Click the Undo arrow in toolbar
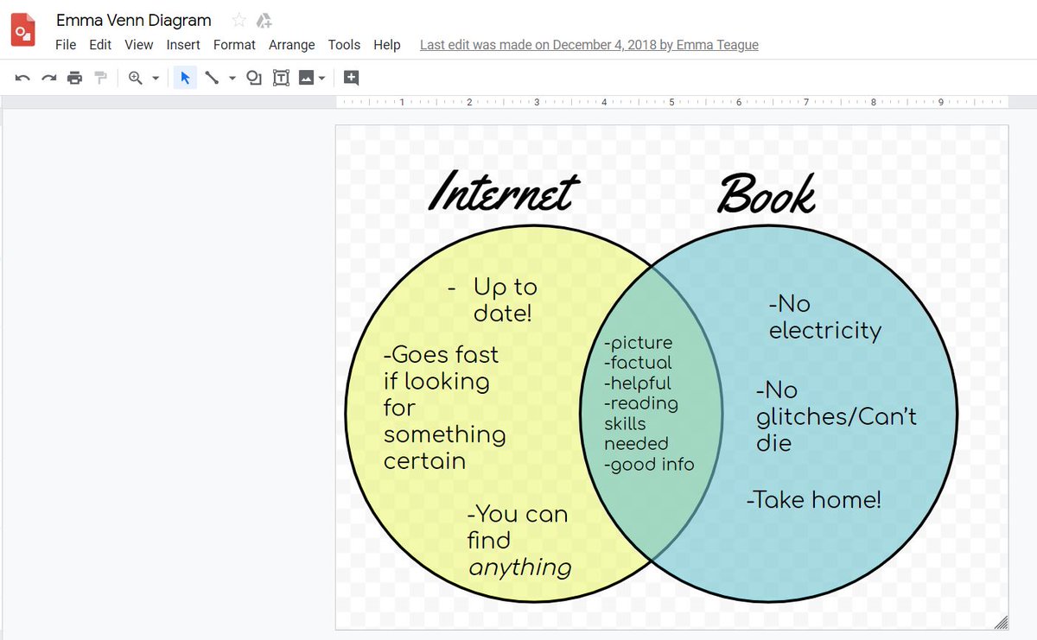Image resolution: width=1037 pixels, height=640 pixels. pyautogui.click(x=23, y=78)
